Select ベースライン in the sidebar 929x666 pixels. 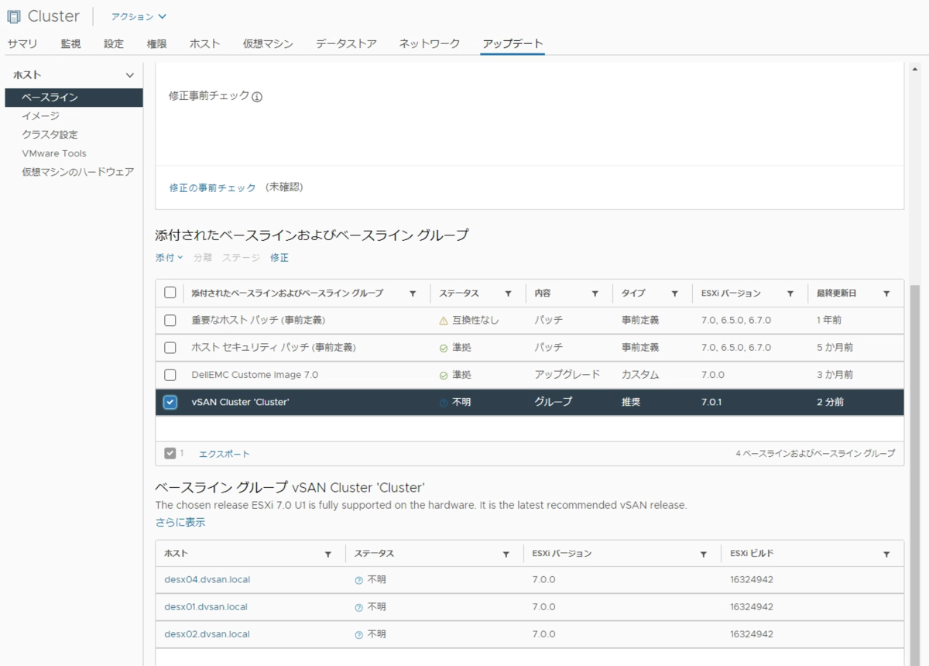point(74,98)
